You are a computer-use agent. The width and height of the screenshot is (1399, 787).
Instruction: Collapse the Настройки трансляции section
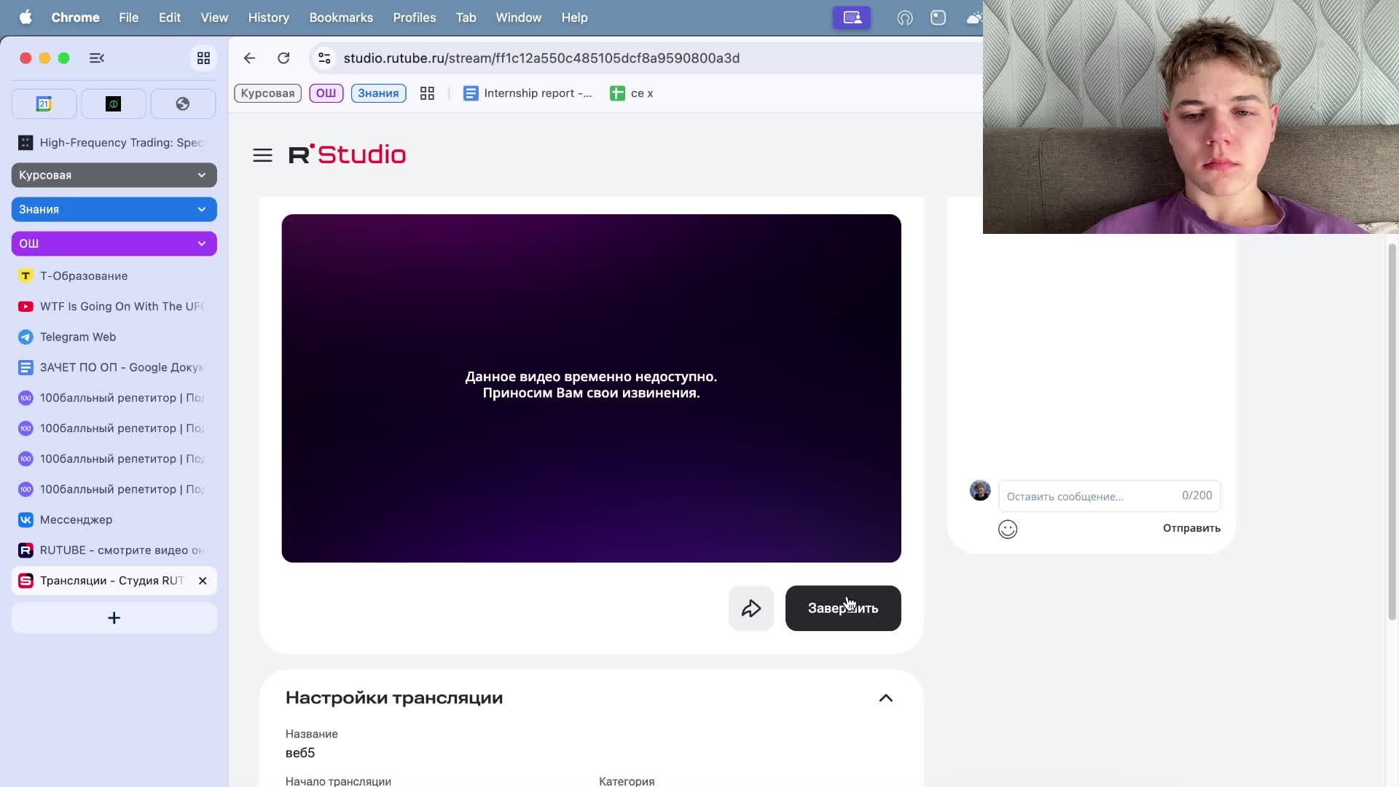coord(885,698)
